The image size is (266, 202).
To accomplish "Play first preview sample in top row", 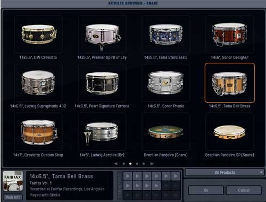I will tap(128, 176).
